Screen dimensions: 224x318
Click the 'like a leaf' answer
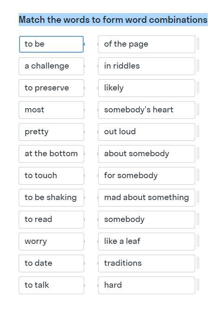(x=146, y=242)
